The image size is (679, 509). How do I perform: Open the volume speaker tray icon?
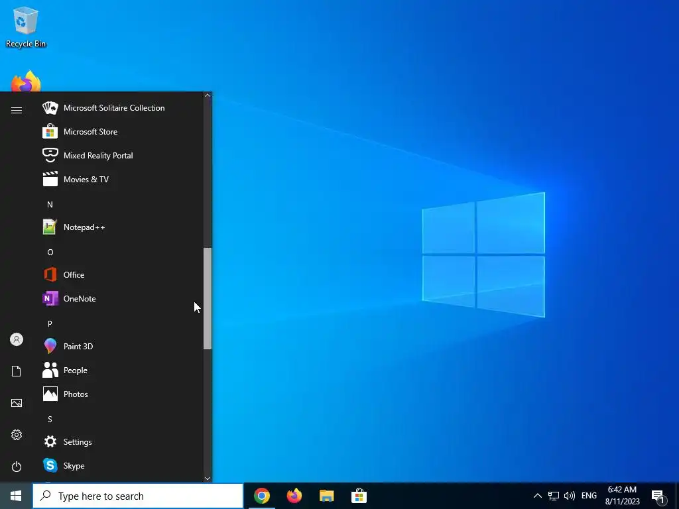click(x=570, y=496)
